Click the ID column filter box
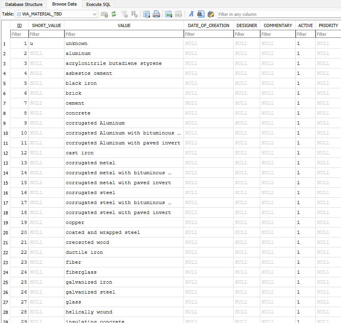Viewport: 341px width, 323px height. click(x=19, y=34)
